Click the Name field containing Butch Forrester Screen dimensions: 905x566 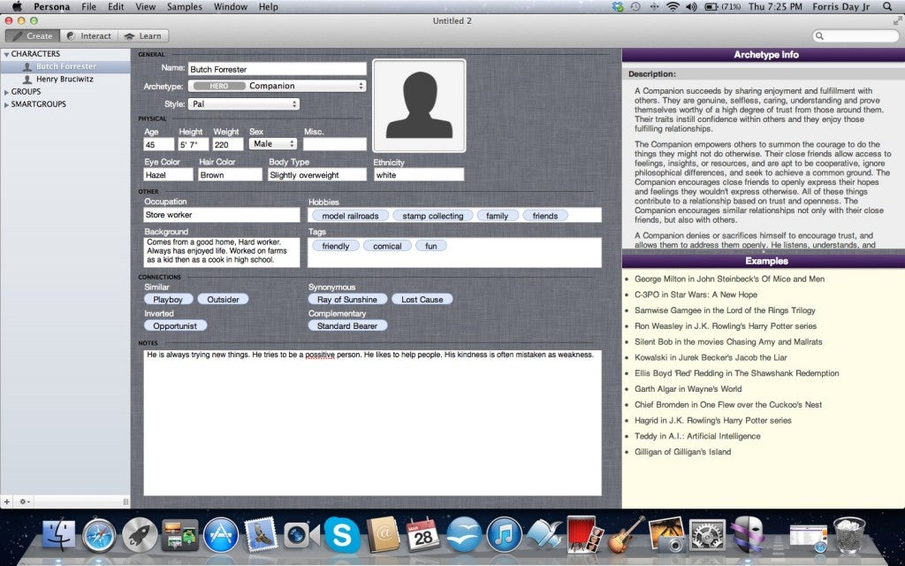(x=277, y=69)
